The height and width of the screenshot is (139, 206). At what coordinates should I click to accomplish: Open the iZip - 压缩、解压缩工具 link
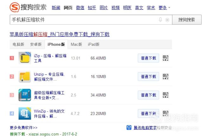coord(50,58)
